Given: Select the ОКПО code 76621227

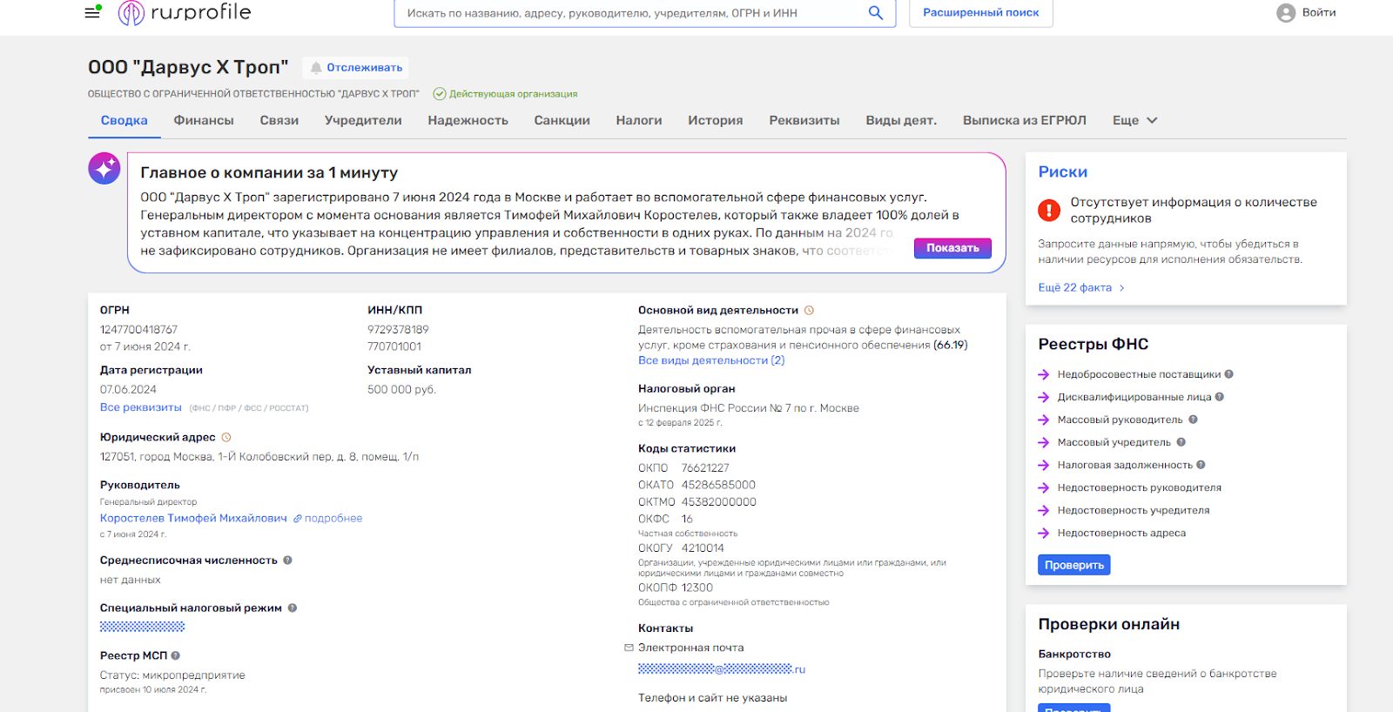Looking at the screenshot, I should click(x=705, y=468).
